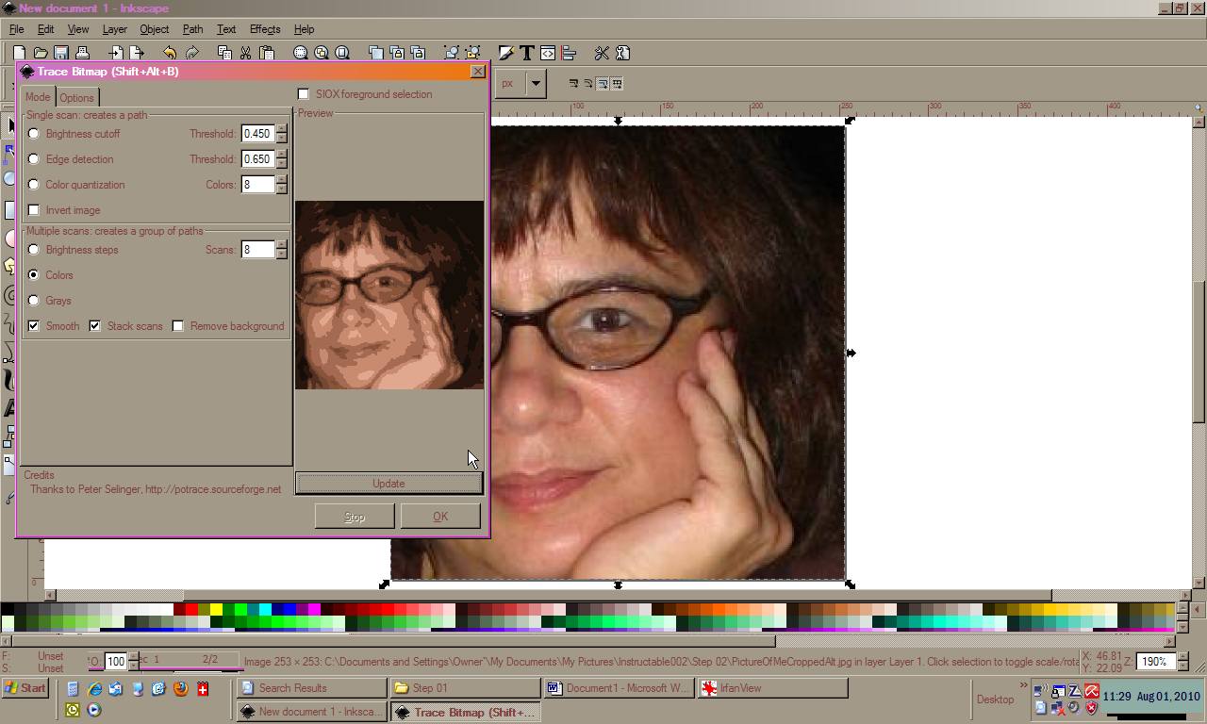Open the Effects menu
Screen dimensions: 1207x724
tap(265, 29)
